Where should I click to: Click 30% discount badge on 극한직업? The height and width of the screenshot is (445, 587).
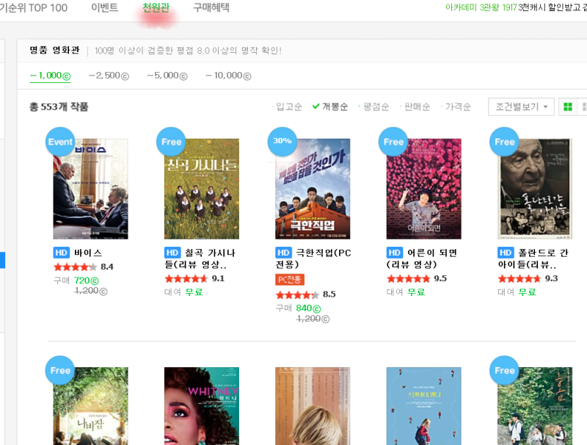click(x=282, y=142)
